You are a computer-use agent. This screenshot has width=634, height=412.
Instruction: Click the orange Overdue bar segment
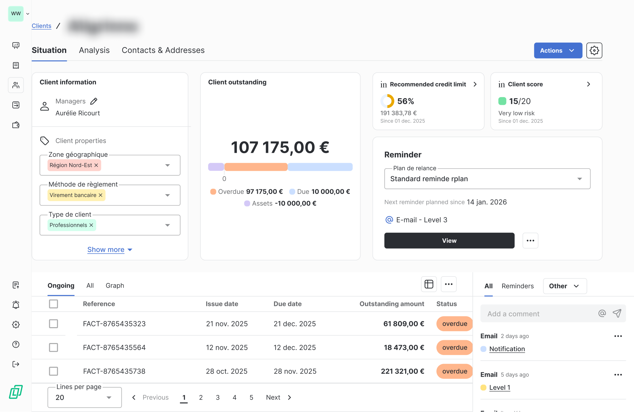click(x=256, y=167)
